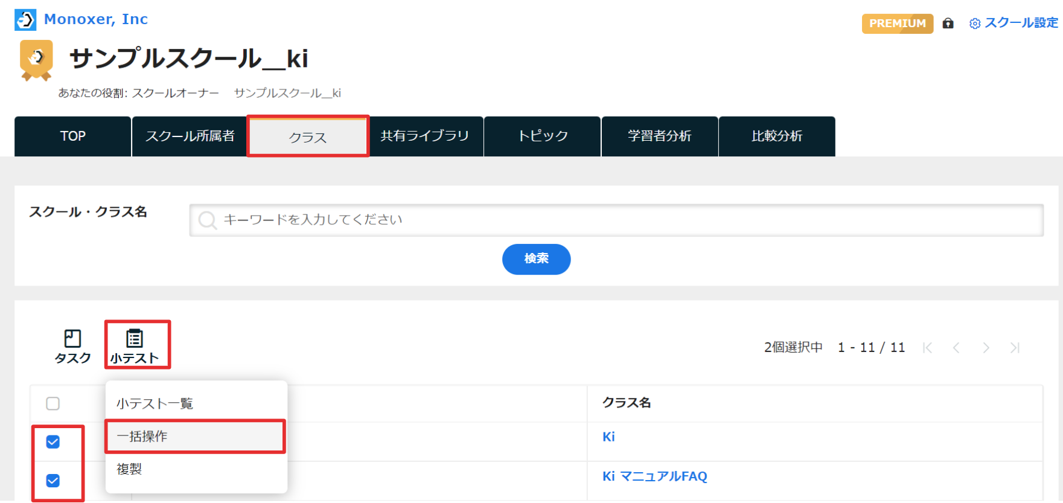The image size is (1063, 503).
Task: Focus the キーワード search input field
Action: 616,220
